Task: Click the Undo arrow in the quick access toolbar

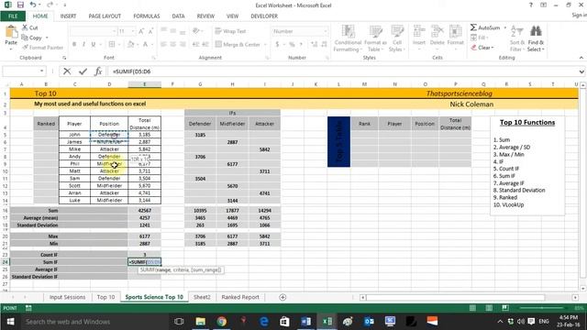Action: click(33, 5)
